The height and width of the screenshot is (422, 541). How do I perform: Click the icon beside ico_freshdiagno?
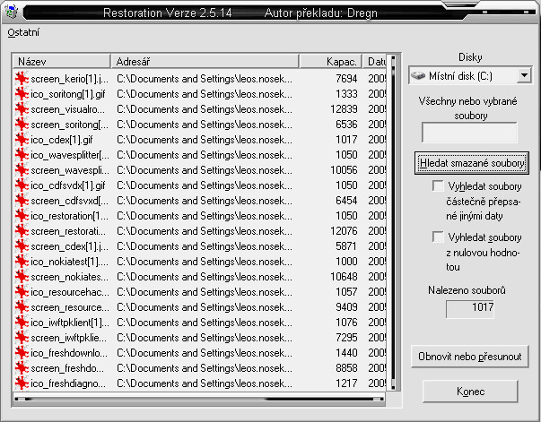22,383
